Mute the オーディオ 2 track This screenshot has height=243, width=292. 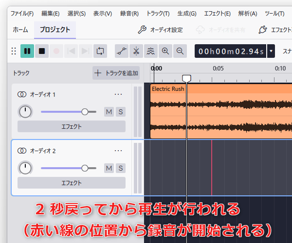coord(109,168)
